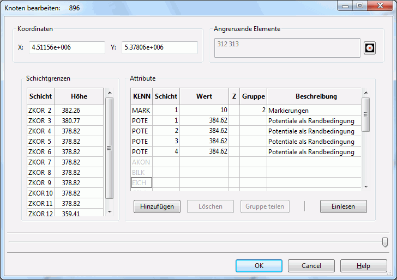Click scroll down arrow in Attribute table
Image resolution: width=397 pixels, height=280 pixels.
tap(365, 186)
